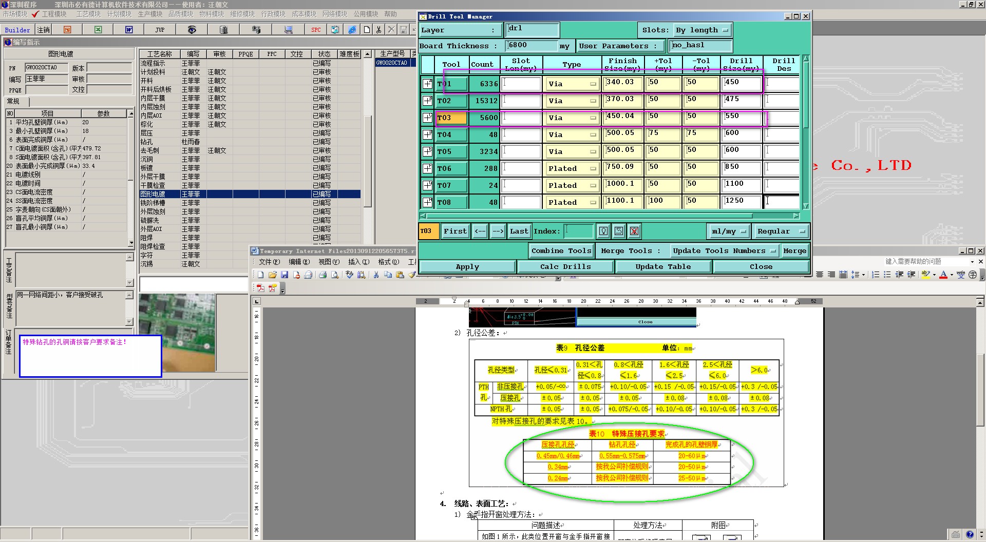Image resolution: width=986 pixels, height=542 pixels.
Task: Open the Word line spacing dropdown arrow
Action: [x=863, y=275]
